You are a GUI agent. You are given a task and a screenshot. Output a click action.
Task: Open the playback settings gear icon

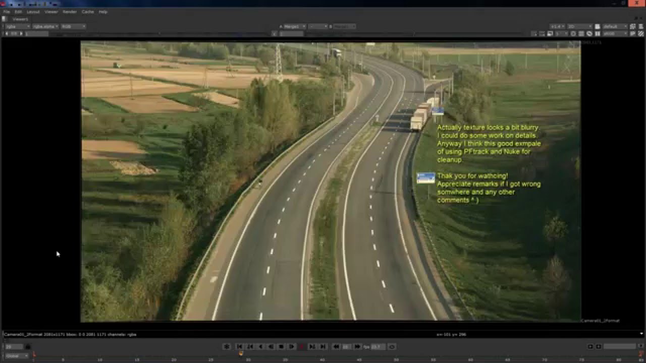point(227,346)
